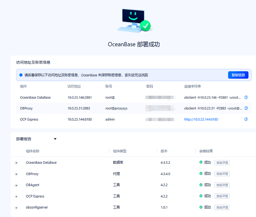Image resolution: width=256 pixels, height=217 pixels.
Task: Collapse the 部署报告 section arrow
Action: pyautogui.click(x=55, y=139)
